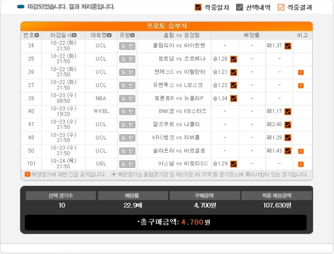Click the 마감되었습니다. 결과 처리중입니다. status message
Screen dimensions: 334x254
click(71, 7)
